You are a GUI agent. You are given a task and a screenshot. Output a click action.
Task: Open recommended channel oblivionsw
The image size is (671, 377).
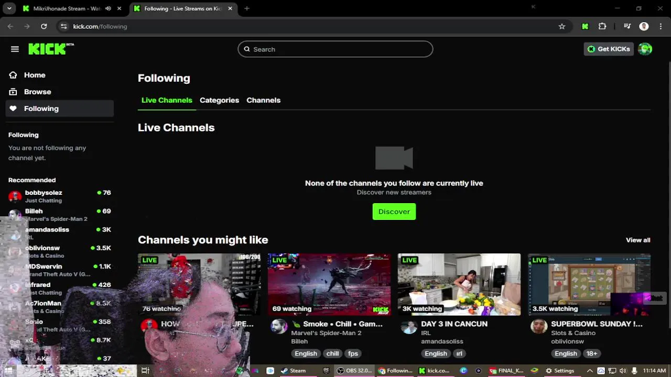tap(60, 251)
